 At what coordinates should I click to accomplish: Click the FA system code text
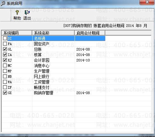tap(10, 44)
